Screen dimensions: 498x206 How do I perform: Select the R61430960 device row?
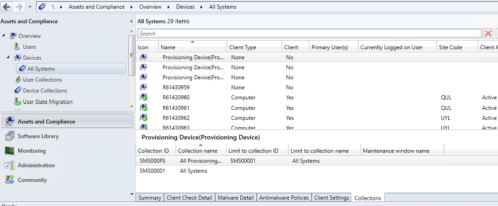pos(317,97)
